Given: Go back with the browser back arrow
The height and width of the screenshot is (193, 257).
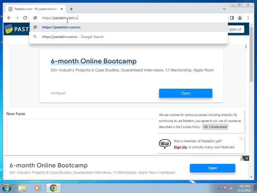Looking at the screenshot, I should [9, 18].
